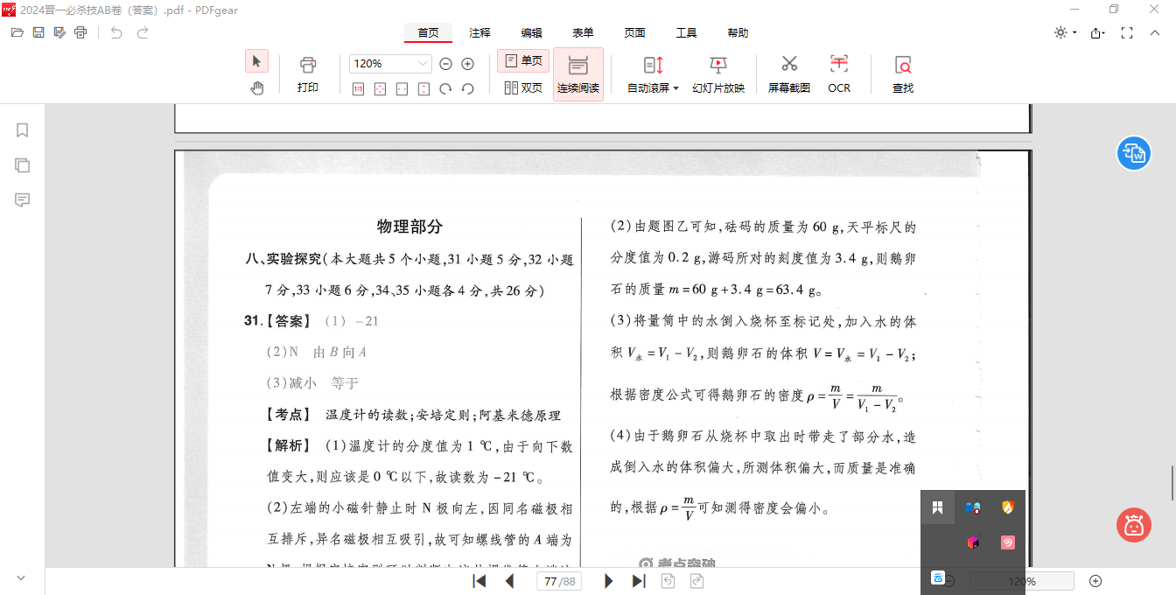Click the save file icon
1176x595 pixels.
(x=38, y=32)
